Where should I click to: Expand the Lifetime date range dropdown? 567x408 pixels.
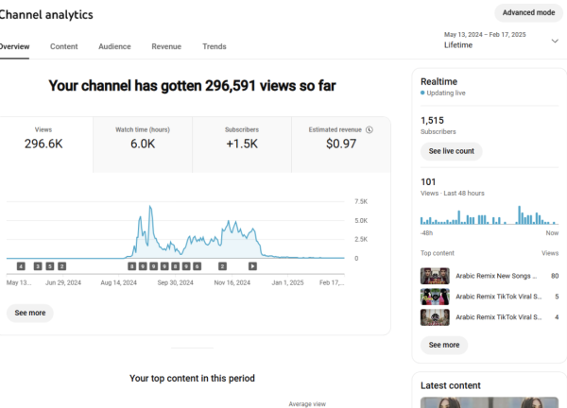pos(555,41)
